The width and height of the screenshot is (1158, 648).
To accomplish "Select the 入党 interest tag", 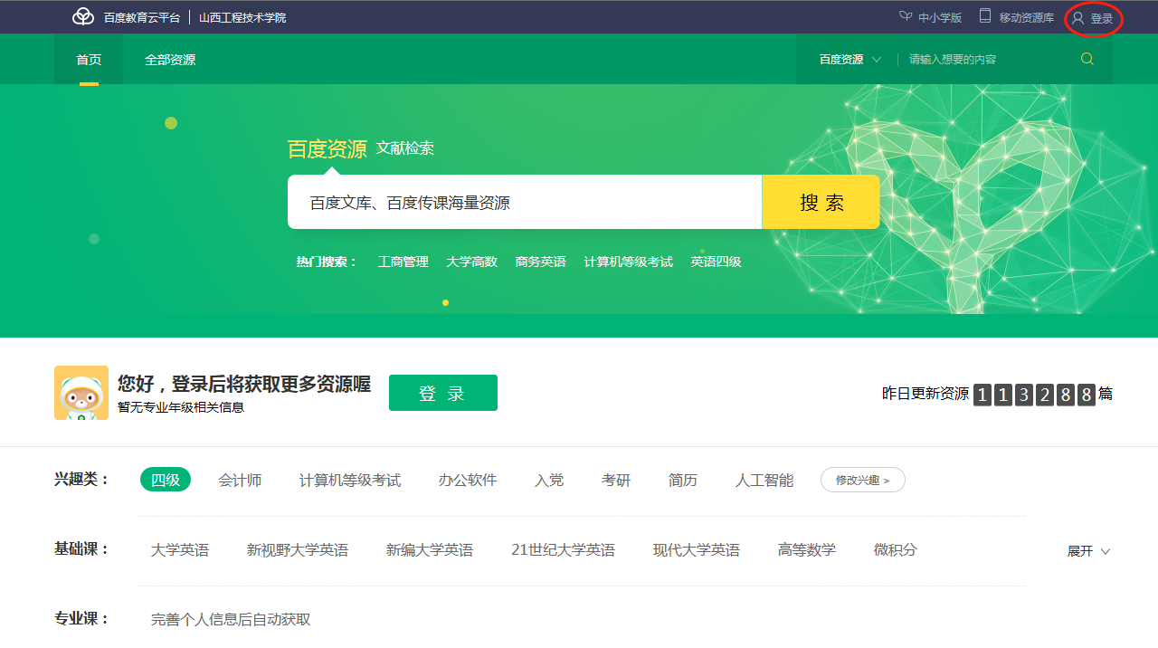I will pyautogui.click(x=549, y=481).
